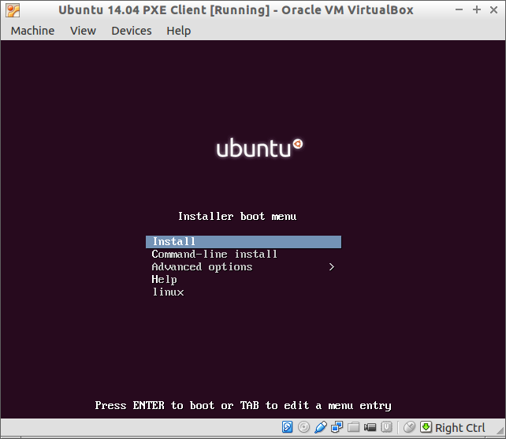Click the mouse integration status icon

pyautogui.click(x=409, y=427)
